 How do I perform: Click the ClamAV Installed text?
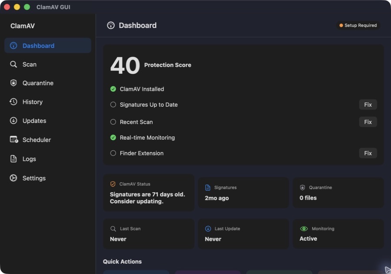click(x=142, y=89)
